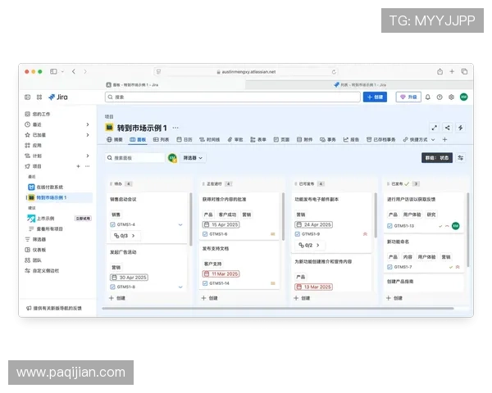Open the help question-mark icon

point(440,97)
